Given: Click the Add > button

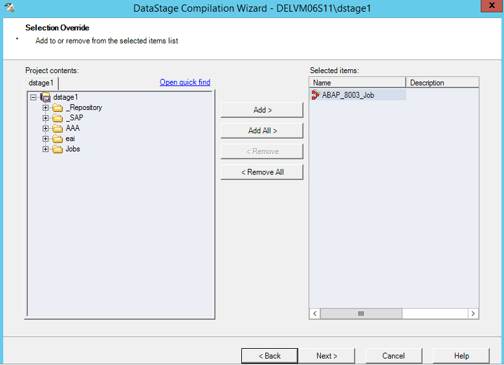Looking at the screenshot, I should [x=262, y=110].
